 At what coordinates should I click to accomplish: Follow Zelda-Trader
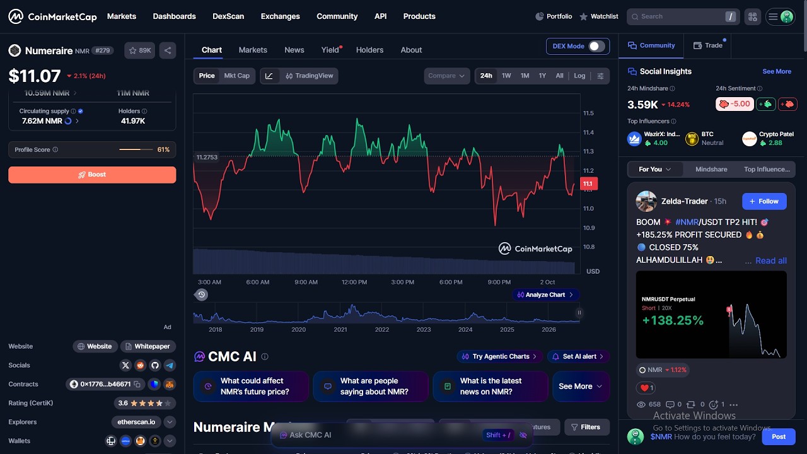point(764,201)
